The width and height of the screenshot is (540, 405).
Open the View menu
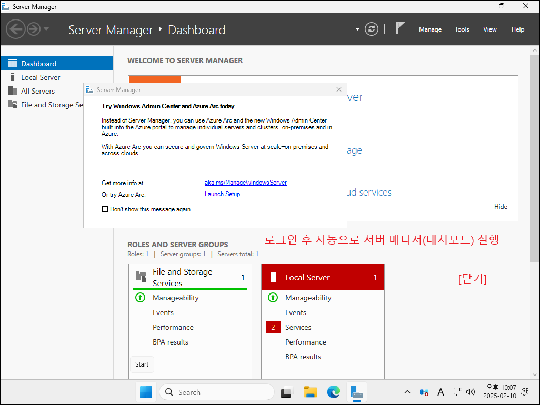pyautogui.click(x=489, y=29)
